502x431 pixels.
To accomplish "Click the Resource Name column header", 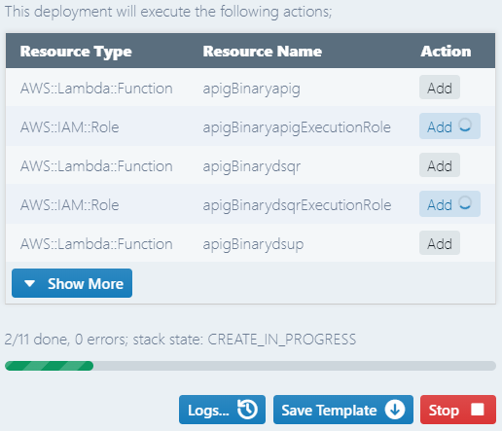I will [x=263, y=52].
